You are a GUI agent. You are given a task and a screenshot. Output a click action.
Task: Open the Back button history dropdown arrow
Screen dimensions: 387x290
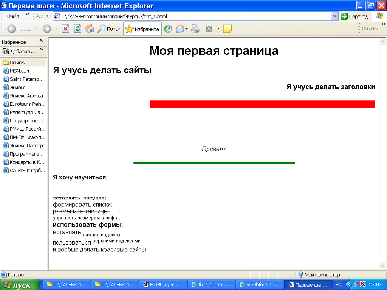36,29
